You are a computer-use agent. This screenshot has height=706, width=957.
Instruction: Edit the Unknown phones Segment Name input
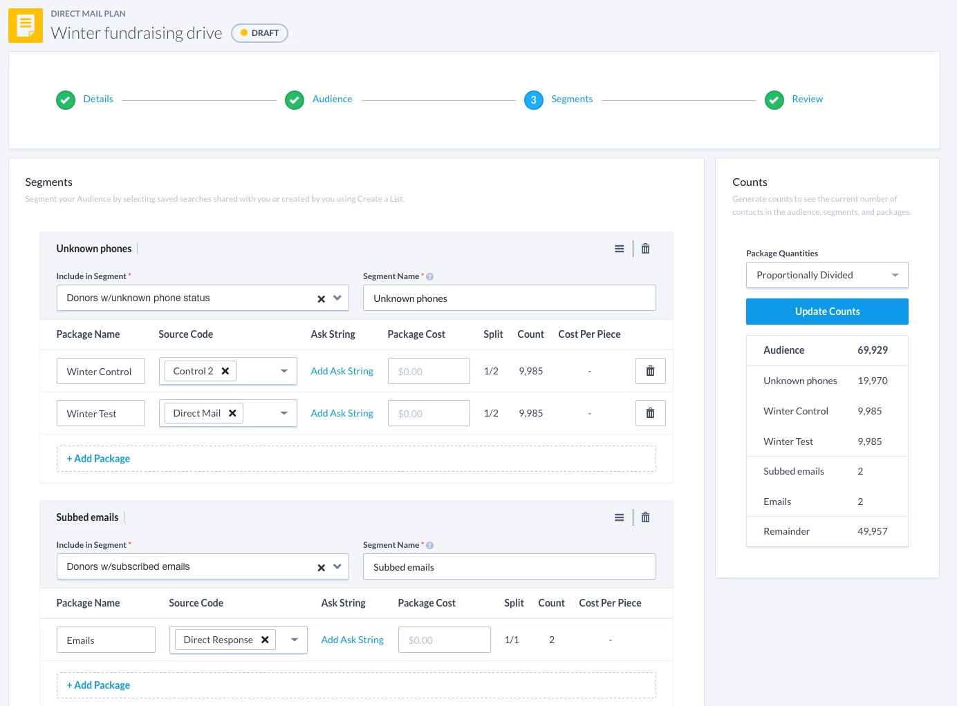coord(510,298)
